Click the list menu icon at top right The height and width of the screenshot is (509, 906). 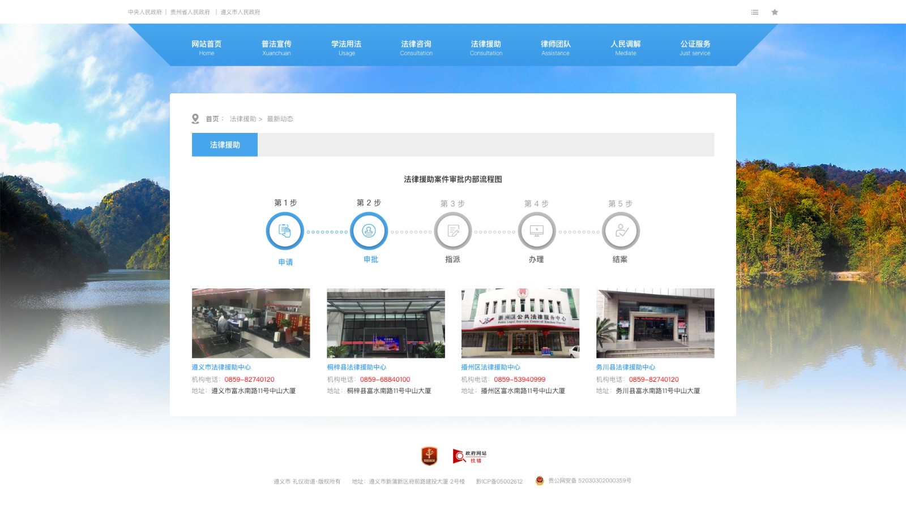[754, 12]
